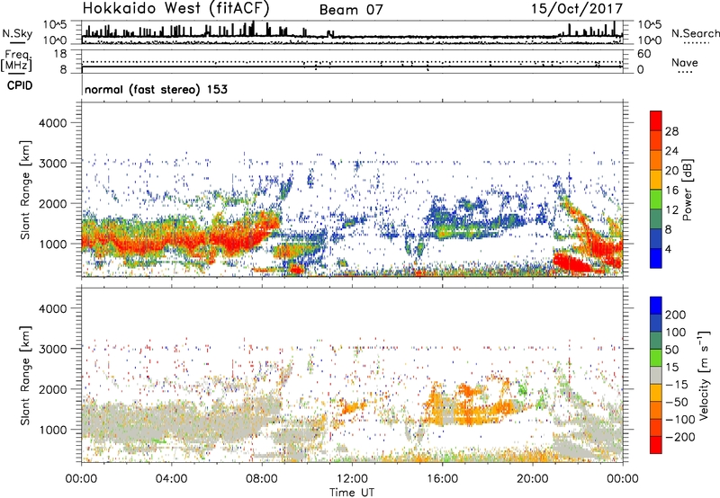Viewport: 720px width, 498px height.
Task: Click the frequency axis value 18
Action: pyautogui.click(x=60, y=54)
